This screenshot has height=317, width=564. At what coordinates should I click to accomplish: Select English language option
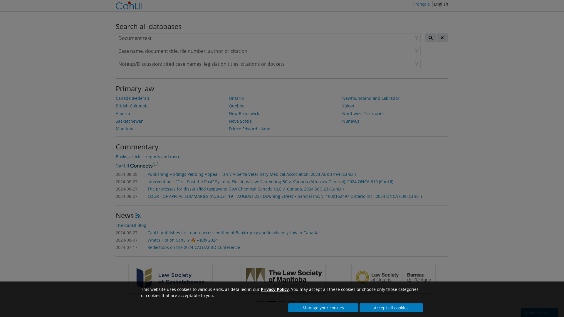pyautogui.click(x=441, y=4)
